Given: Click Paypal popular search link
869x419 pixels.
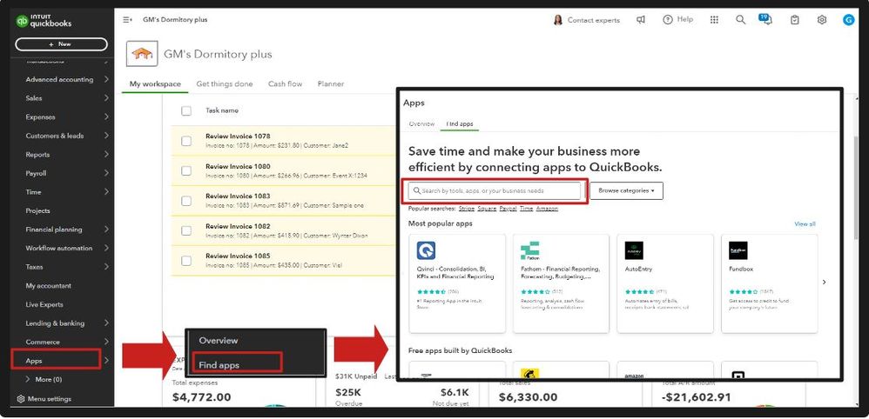Looking at the screenshot, I should coord(509,209).
